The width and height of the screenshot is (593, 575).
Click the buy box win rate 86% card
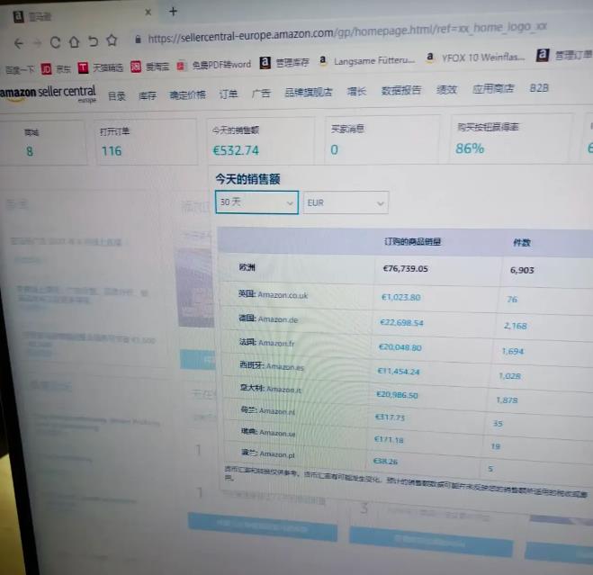point(511,139)
